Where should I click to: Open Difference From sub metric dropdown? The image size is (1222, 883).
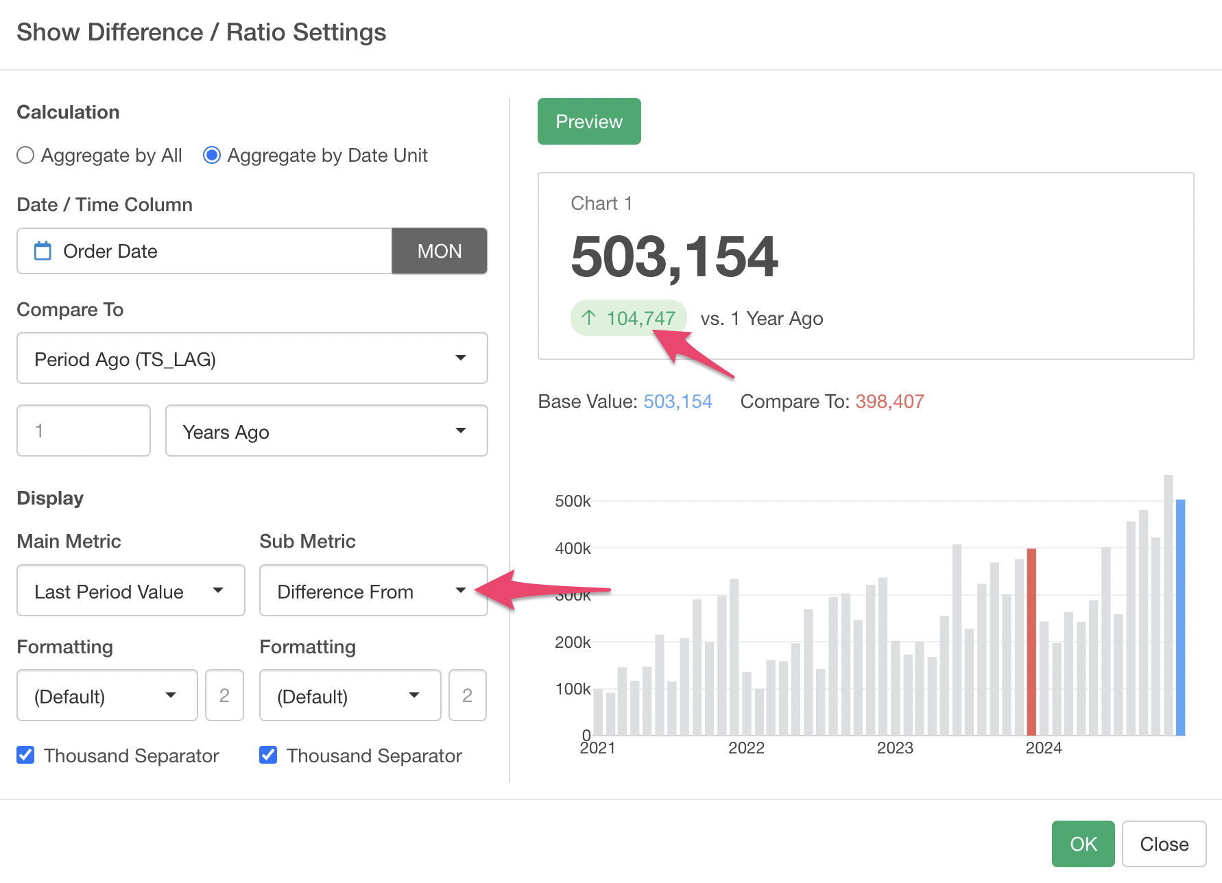click(372, 591)
